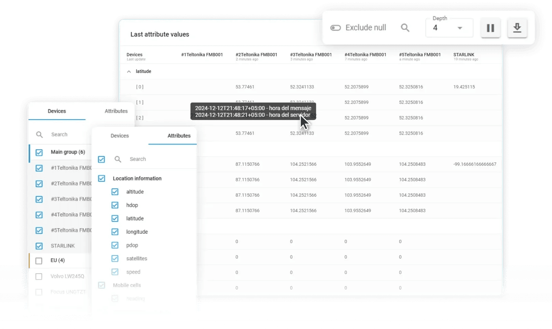Switch to Devices tab in back panel
Image resolution: width=552 pixels, height=329 pixels.
click(x=57, y=111)
